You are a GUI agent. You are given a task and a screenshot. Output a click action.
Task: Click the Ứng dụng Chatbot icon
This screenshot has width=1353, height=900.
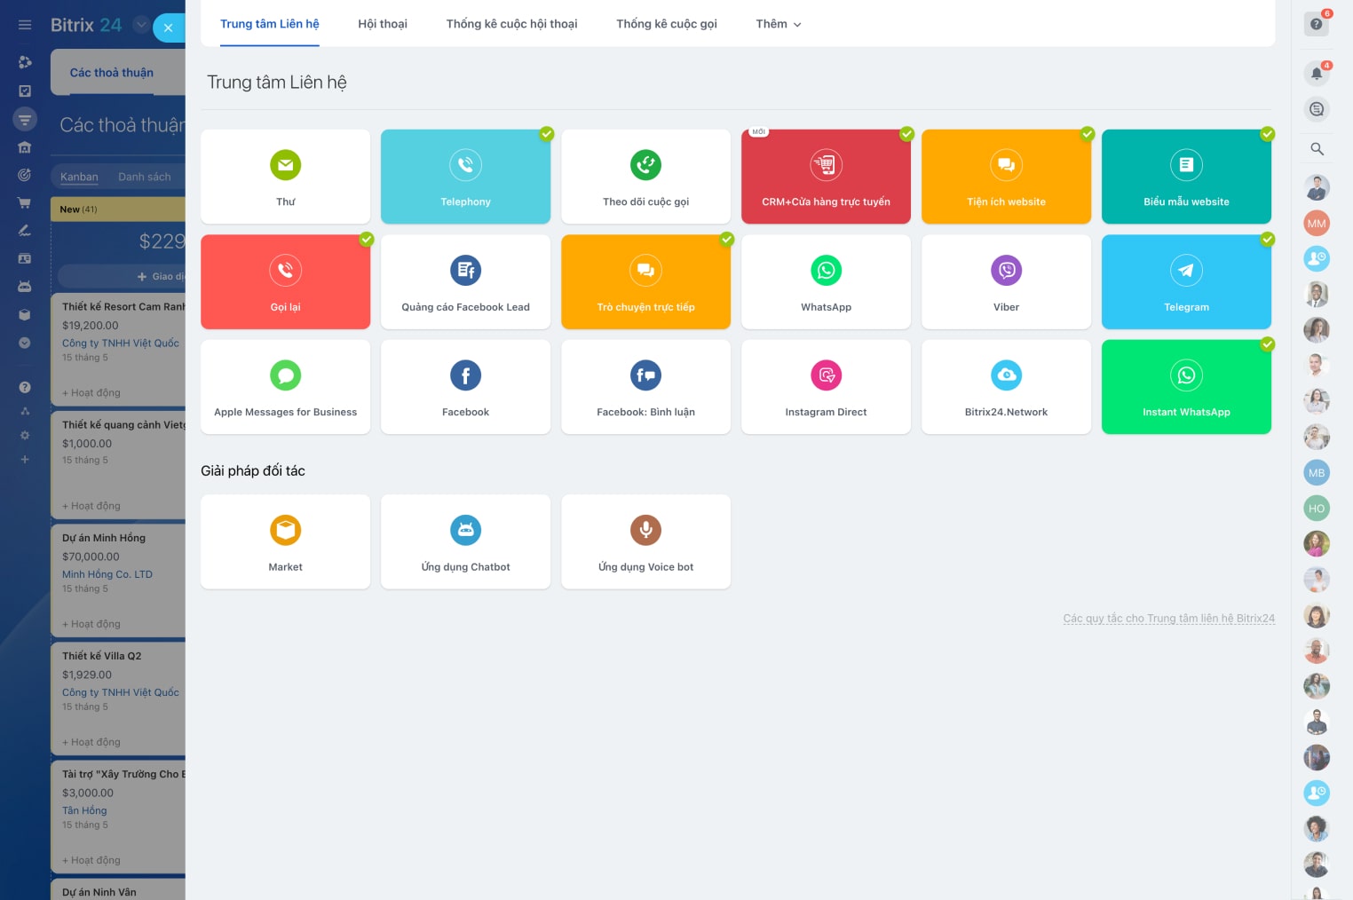pyautogui.click(x=465, y=531)
